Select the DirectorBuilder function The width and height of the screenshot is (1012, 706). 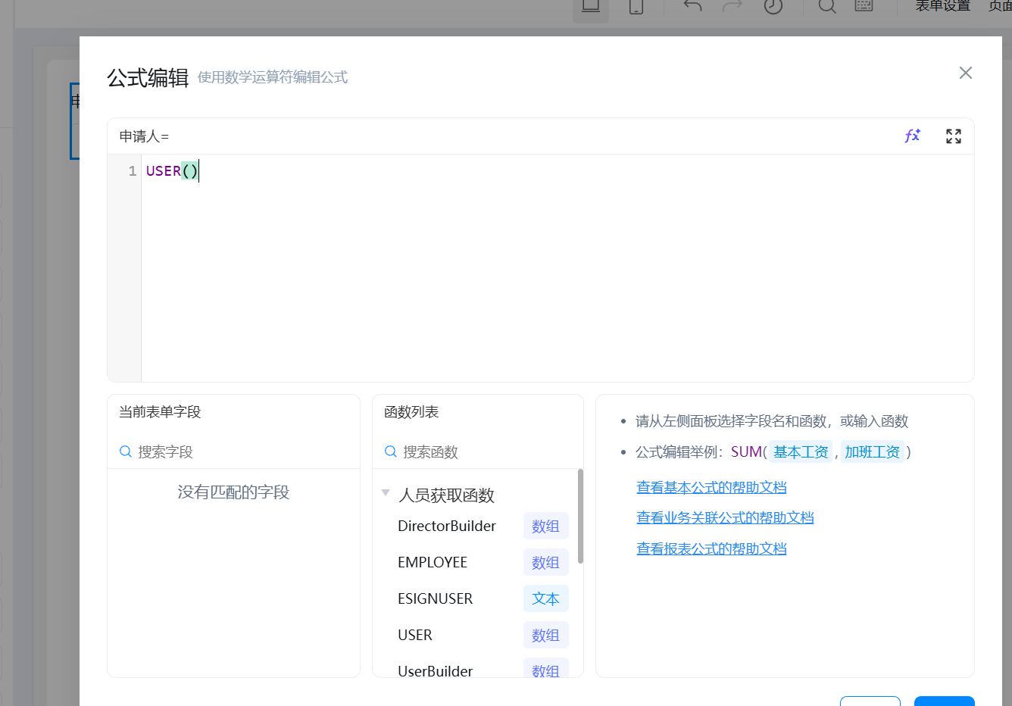(x=447, y=526)
